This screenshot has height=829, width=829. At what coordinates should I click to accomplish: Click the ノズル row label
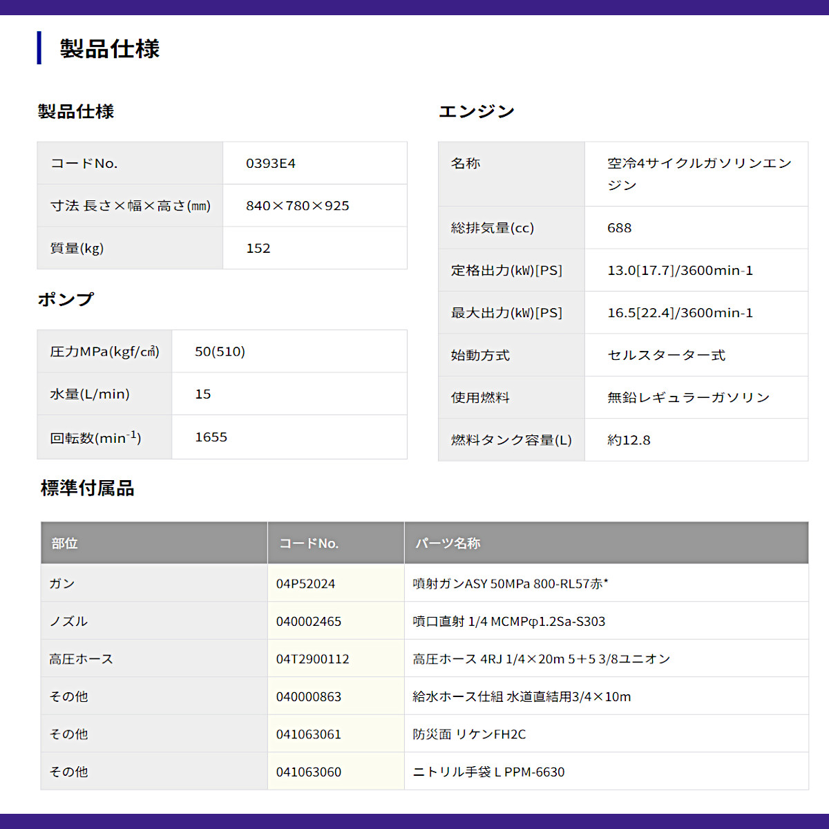point(68,621)
